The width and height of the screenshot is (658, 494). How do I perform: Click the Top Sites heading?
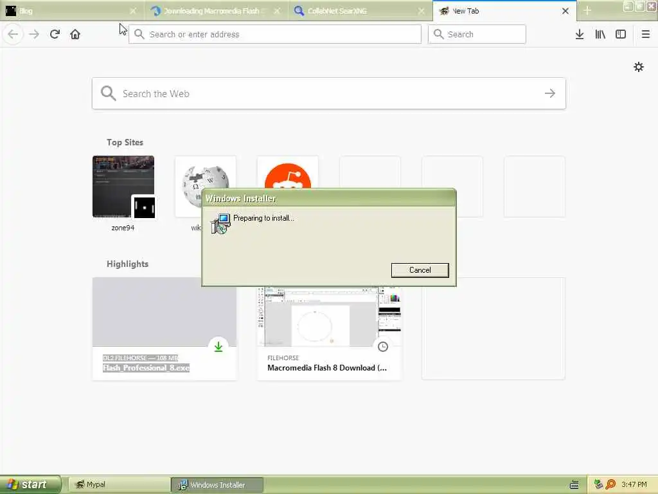[125, 142]
